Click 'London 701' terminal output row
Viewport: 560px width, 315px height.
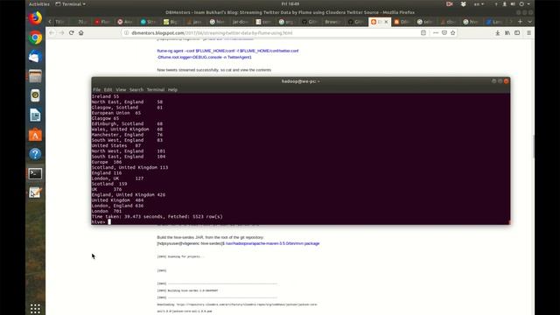[x=107, y=211]
